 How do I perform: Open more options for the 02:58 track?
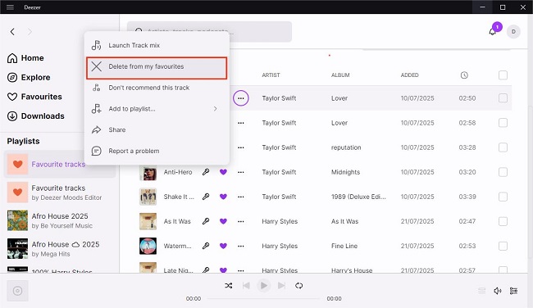240,123
